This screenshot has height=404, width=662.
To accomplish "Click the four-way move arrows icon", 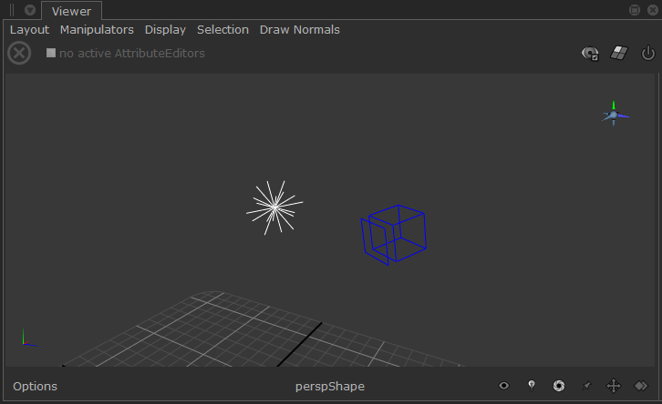I will tap(614, 386).
